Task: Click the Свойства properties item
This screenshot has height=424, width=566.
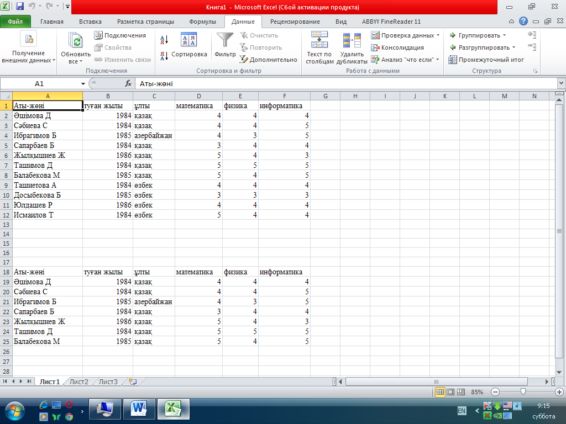Action: pos(113,47)
